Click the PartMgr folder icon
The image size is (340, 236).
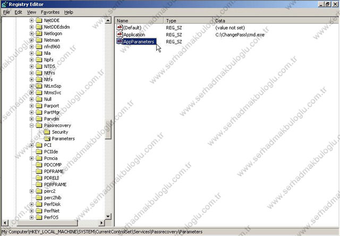[x=39, y=112]
